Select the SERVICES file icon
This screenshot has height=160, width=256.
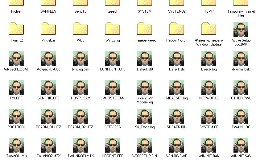click(x=113, y=116)
